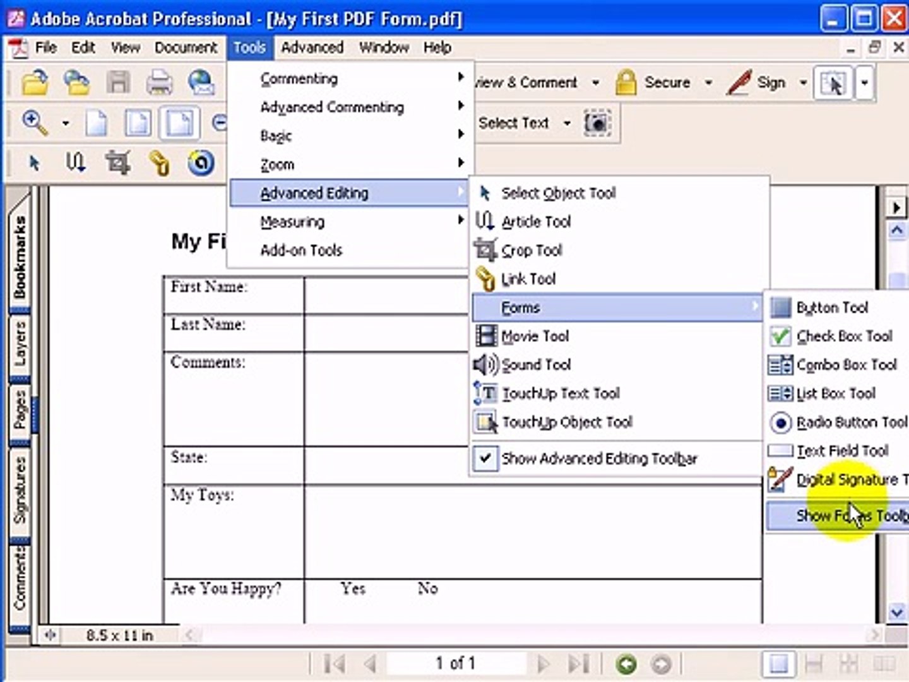Click Article Tool icon in editing toolbar
This screenshot has width=909, height=682.
[75, 163]
